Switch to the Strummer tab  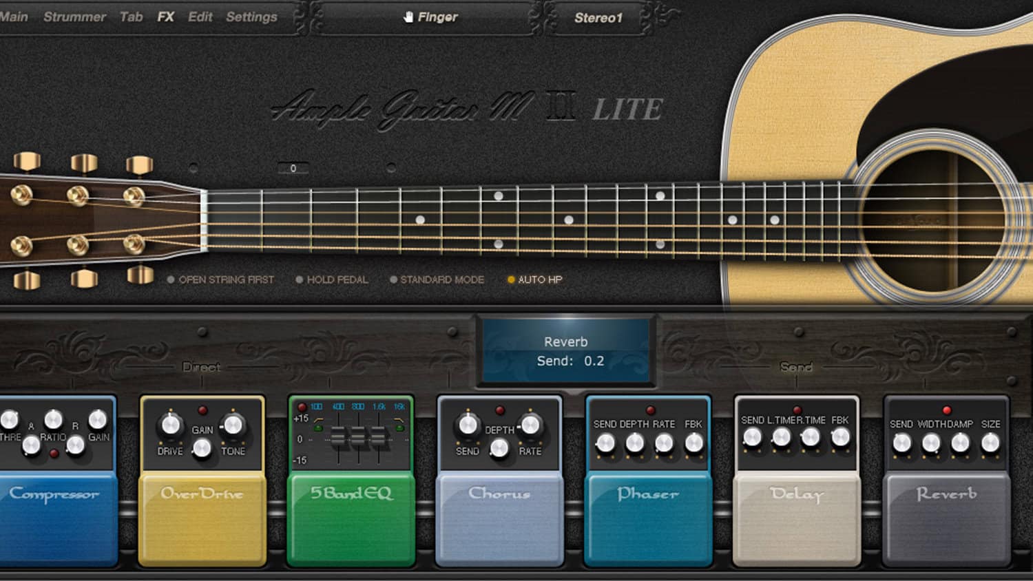click(74, 17)
